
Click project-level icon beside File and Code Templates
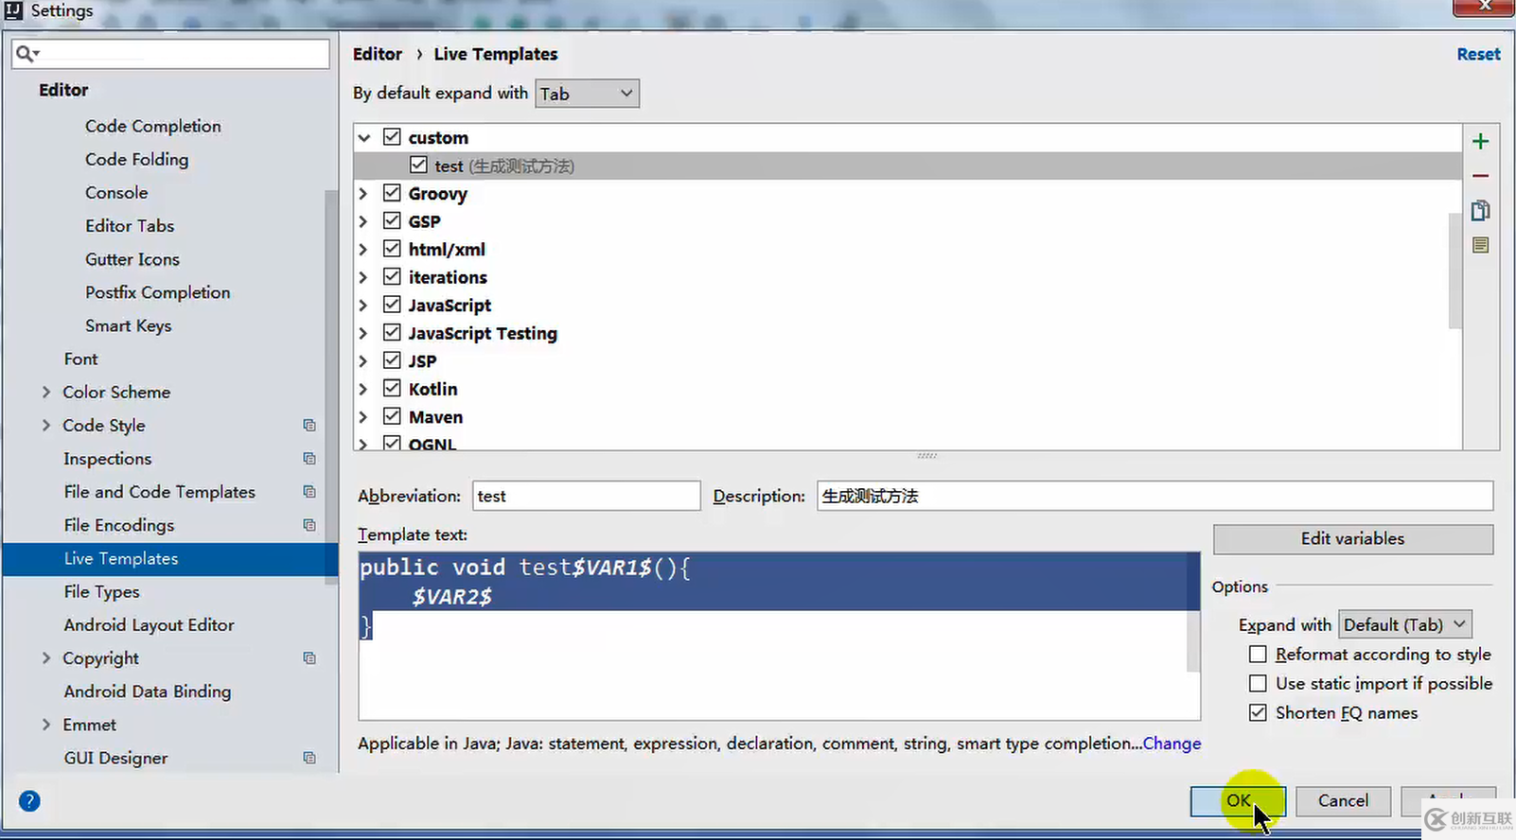(x=309, y=492)
